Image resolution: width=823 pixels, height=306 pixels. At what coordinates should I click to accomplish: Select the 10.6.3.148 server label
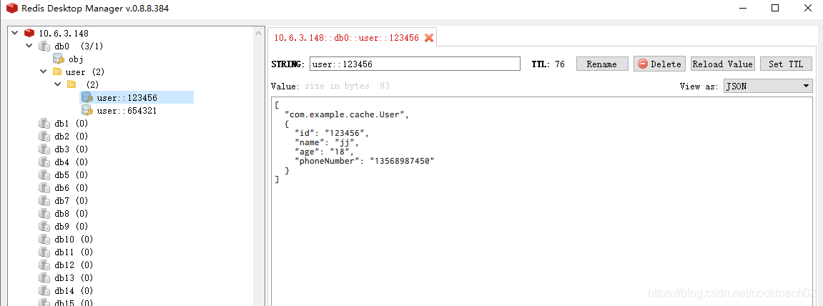click(64, 33)
